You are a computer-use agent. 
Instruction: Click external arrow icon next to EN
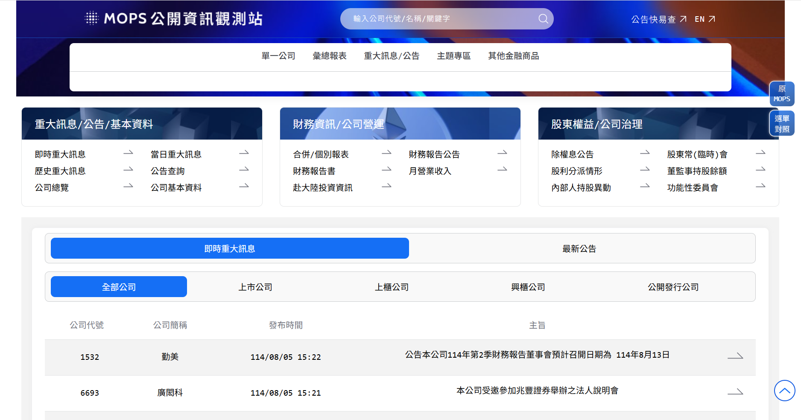[712, 19]
